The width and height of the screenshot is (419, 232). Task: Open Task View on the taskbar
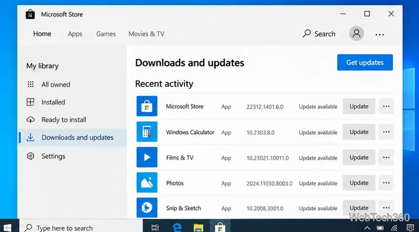(x=155, y=227)
